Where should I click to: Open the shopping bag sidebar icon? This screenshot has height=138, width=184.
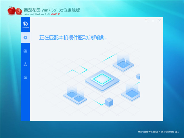pyautogui.click(x=25, y=77)
